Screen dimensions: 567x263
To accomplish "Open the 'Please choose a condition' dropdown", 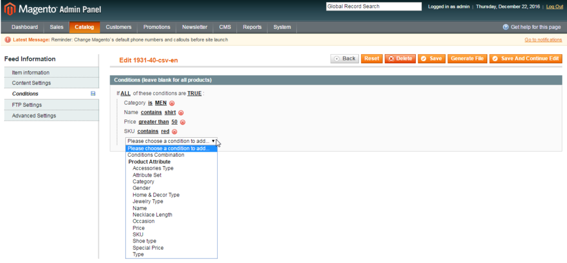I will click(171, 141).
